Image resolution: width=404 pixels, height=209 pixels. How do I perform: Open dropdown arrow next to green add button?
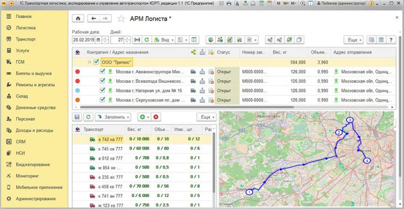pos(148,117)
